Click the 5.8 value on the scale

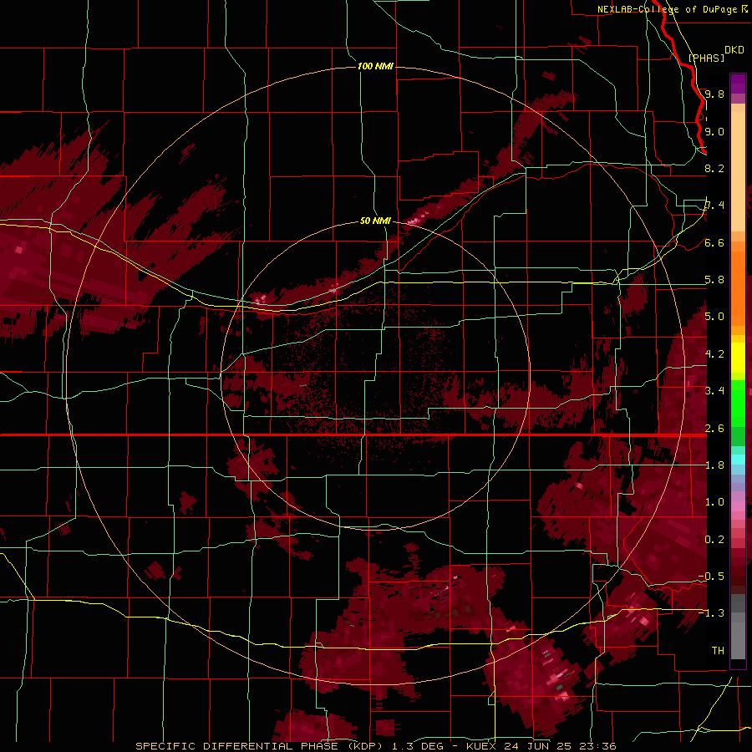point(714,280)
